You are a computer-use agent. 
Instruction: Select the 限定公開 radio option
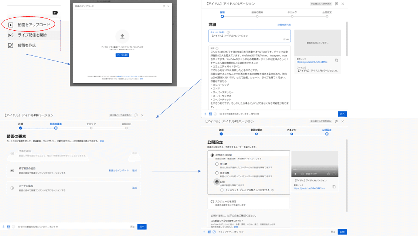pos(217,173)
